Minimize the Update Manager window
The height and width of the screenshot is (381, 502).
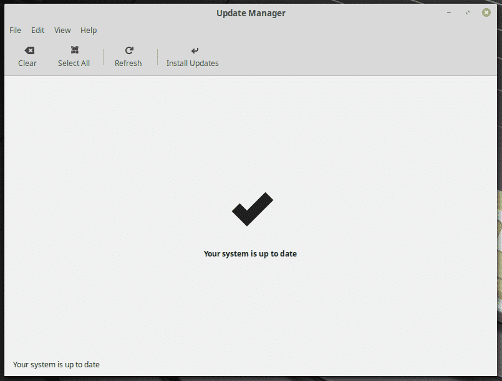(x=449, y=12)
